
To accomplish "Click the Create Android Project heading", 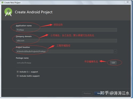I will click(x=34, y=12).
